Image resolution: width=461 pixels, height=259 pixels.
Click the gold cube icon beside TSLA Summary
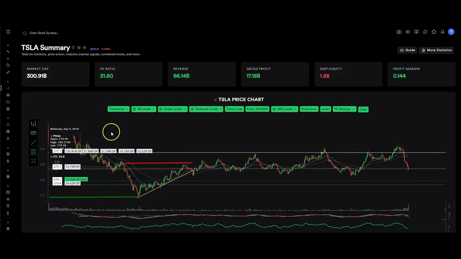pyautogui.click(x=84, y=47)
